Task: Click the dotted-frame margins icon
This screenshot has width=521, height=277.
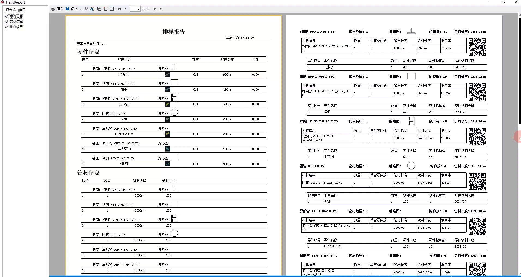Action: 112,9
